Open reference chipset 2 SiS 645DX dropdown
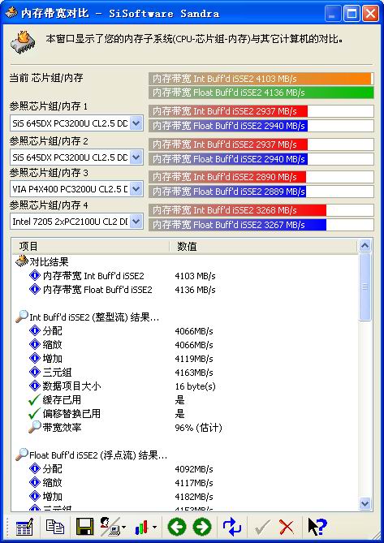 coord(136,157)
